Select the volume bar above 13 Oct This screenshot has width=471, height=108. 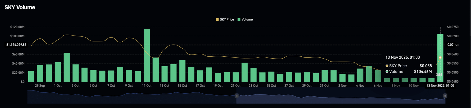(x=165, y=74)
